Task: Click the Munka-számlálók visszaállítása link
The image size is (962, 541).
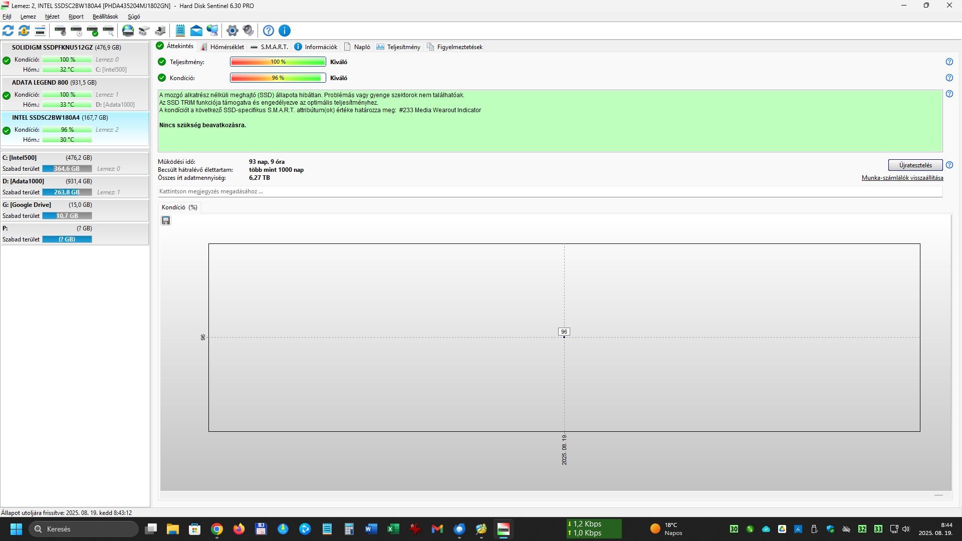Action: [902, 178]
